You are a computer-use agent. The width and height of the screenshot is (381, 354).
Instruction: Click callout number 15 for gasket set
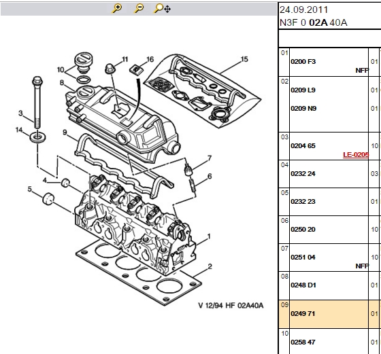(244, 59)
